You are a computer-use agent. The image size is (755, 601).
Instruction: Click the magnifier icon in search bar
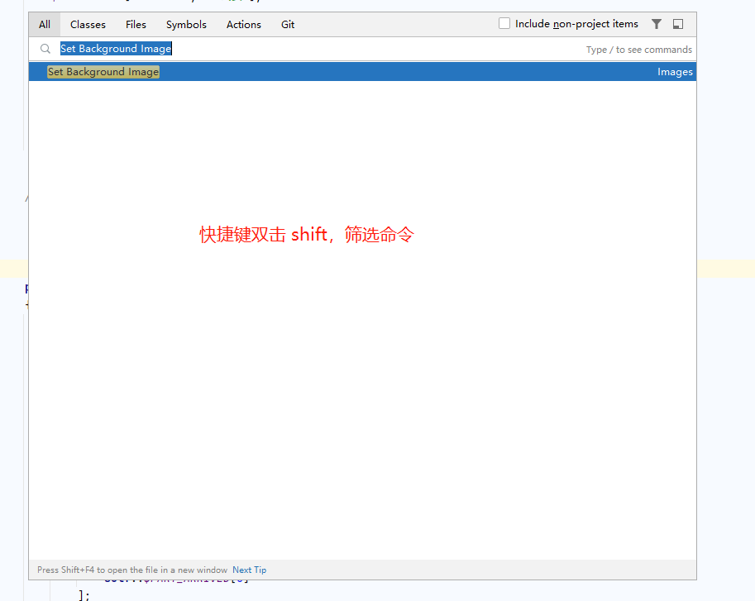click(x=45, y=49)
